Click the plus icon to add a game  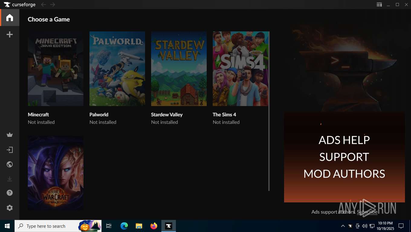click(10, 34)
